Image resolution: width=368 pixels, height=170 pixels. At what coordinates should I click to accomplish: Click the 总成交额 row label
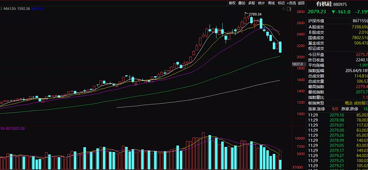pyautogui.click(x=316, y=76)
